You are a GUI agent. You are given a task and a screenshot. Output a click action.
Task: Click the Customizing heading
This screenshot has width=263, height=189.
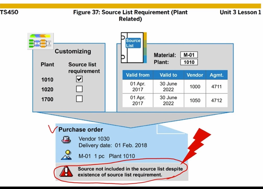pyautogui.click(x=73, y=51)
